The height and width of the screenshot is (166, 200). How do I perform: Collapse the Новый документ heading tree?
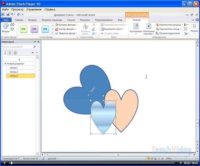pos(5,64)
